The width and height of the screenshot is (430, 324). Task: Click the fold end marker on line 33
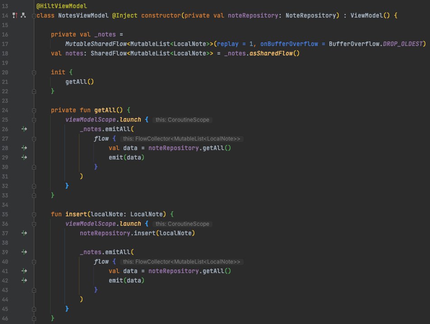(x=34, y=196)
